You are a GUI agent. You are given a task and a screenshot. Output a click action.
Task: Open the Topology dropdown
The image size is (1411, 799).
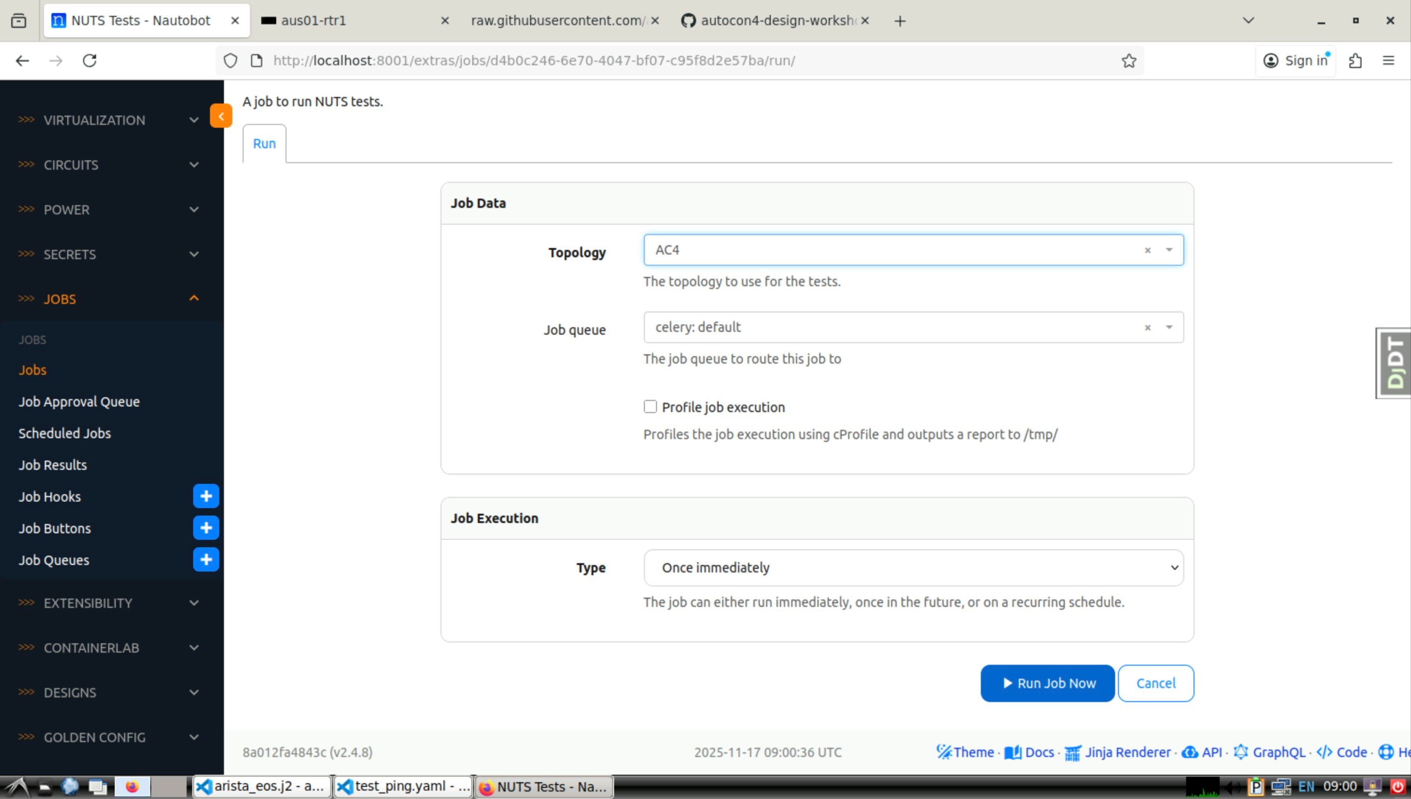(x=1169, y=250)
